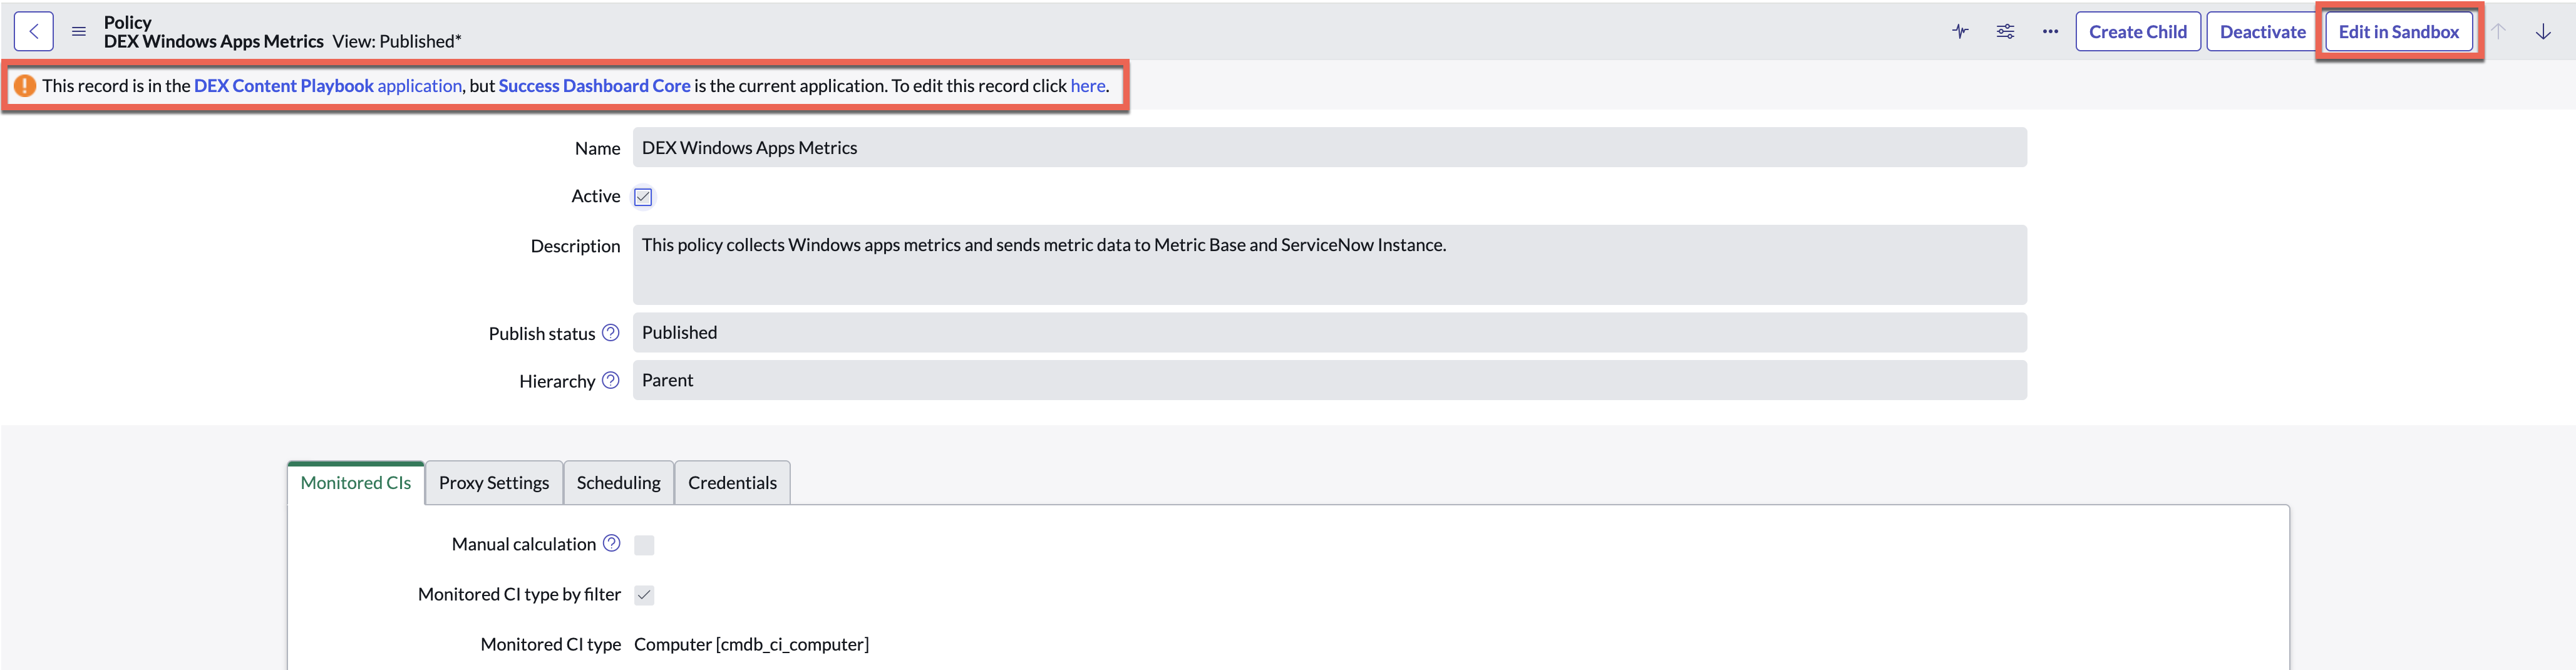Click the Description text area
Image resolution: width=2576 pixels, height=670 pixels.
[x=1330, y=265]
